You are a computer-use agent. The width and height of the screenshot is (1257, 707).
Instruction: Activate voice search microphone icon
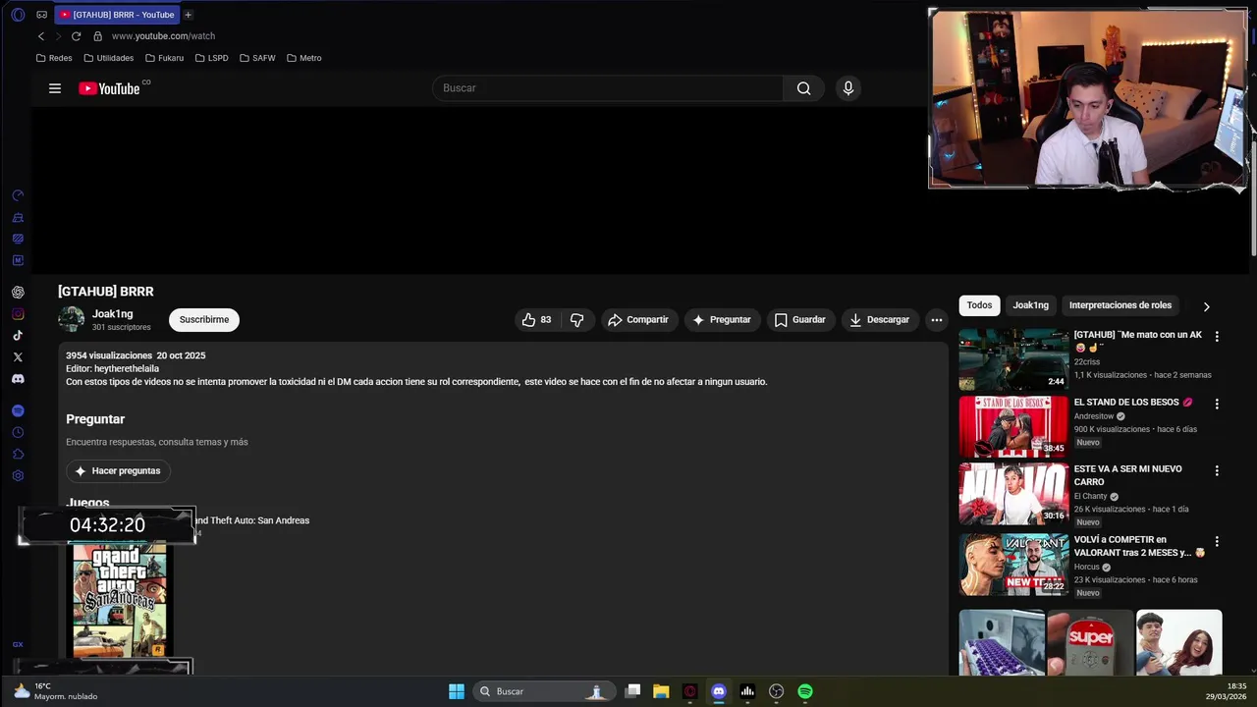point(848,88)
